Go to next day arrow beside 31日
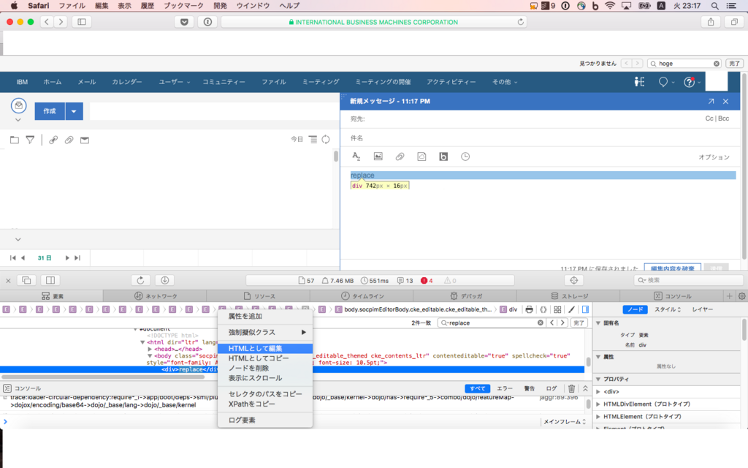 (67, 258)
